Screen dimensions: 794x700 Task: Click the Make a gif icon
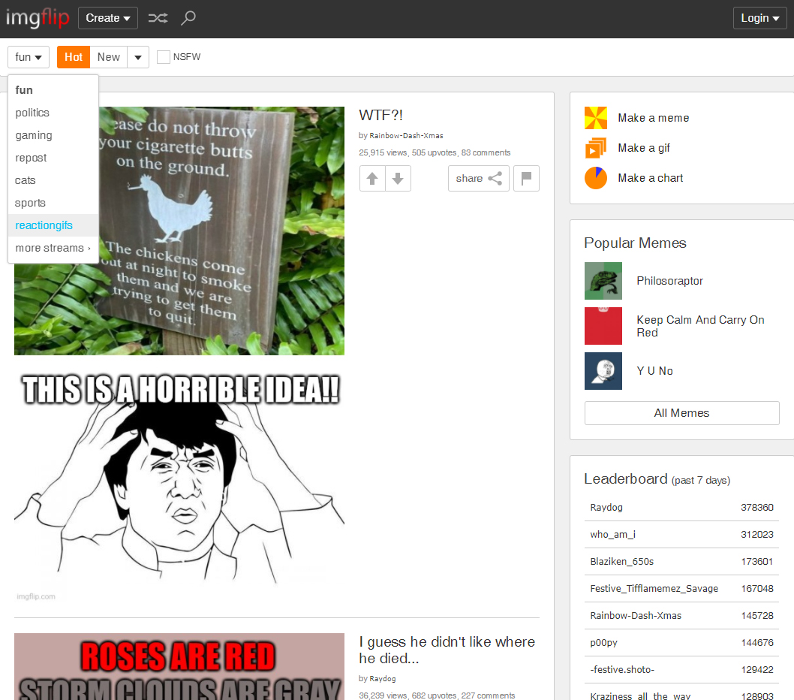tap(596, 148)
